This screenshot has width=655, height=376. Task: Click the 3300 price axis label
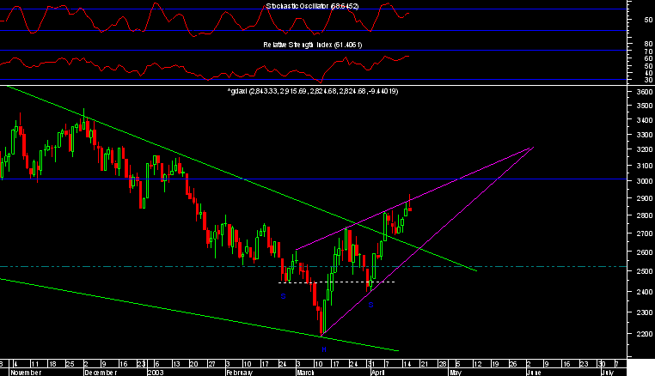(x=645, y=136)
